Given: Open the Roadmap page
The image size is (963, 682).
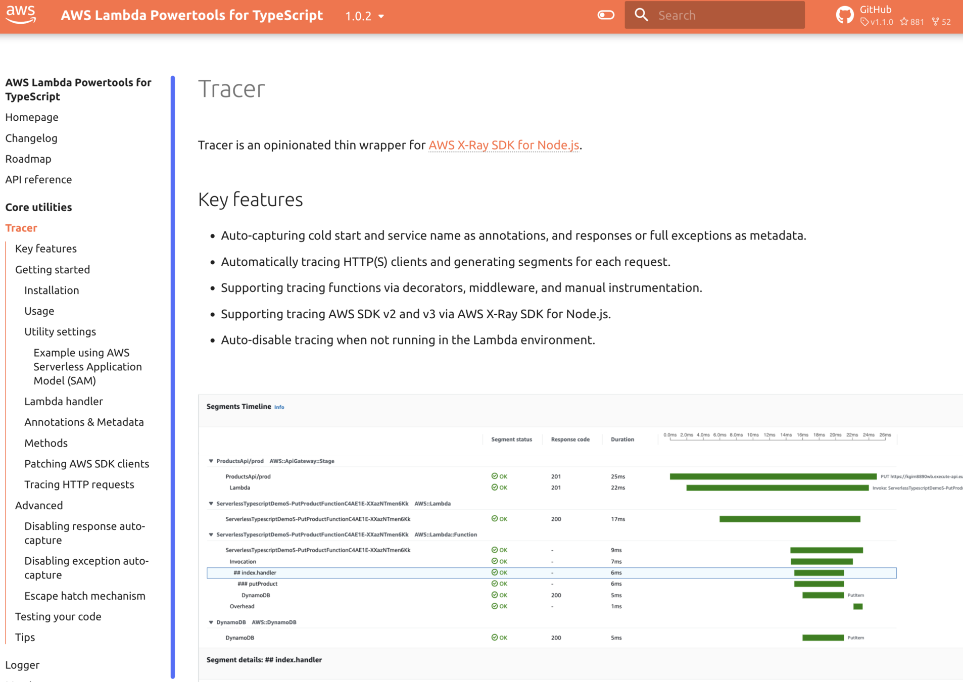Looking at the screenshot, I should click(x=28, y=159).
